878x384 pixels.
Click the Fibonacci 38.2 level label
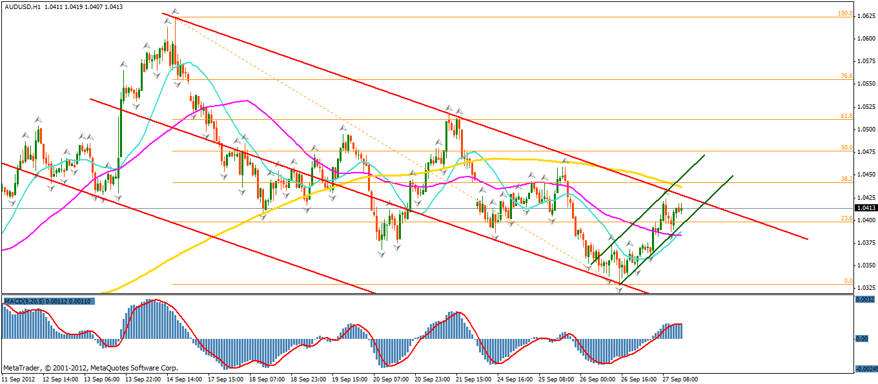coord(846,178)
